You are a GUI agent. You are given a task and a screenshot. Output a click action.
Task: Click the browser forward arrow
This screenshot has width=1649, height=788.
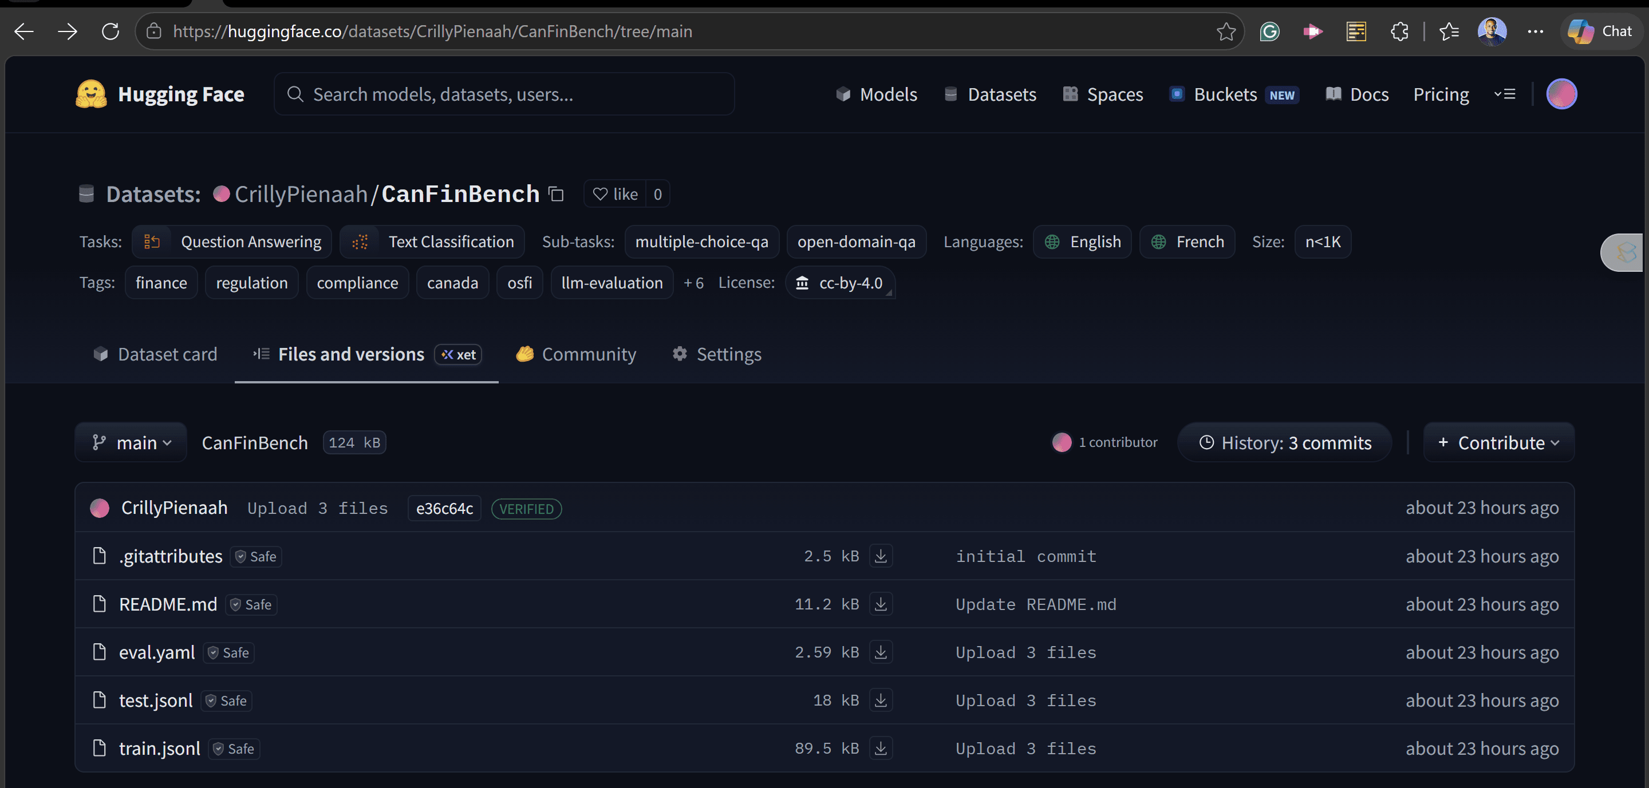click(67, 31)
